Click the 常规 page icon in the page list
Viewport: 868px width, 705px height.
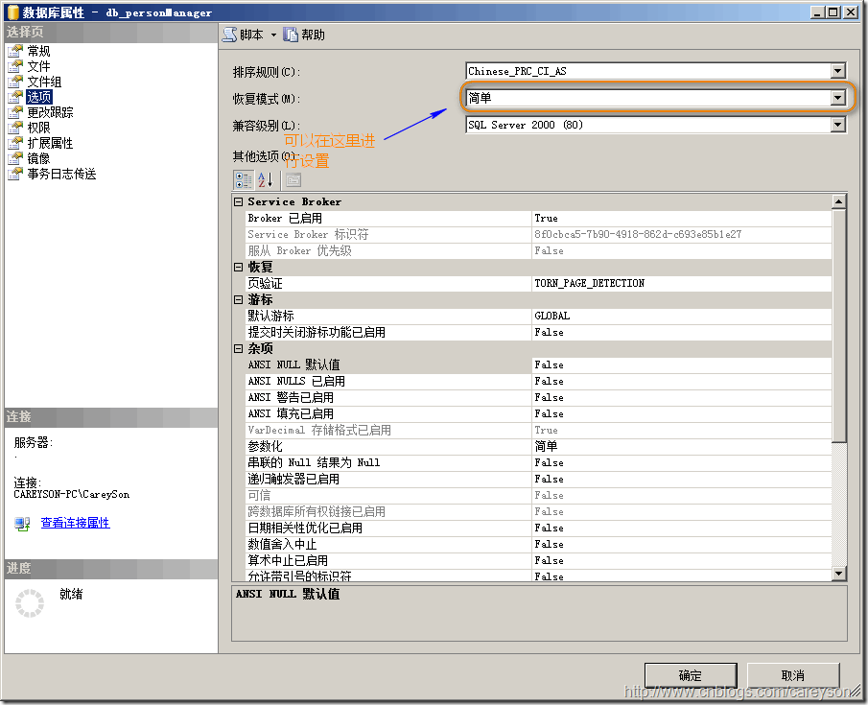[x=15, y=52]
